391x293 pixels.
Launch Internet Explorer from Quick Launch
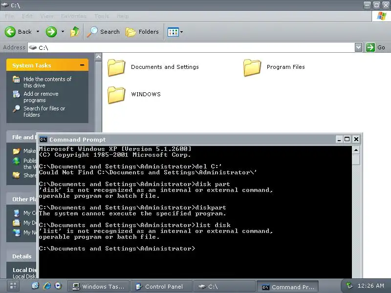(47, 286)
